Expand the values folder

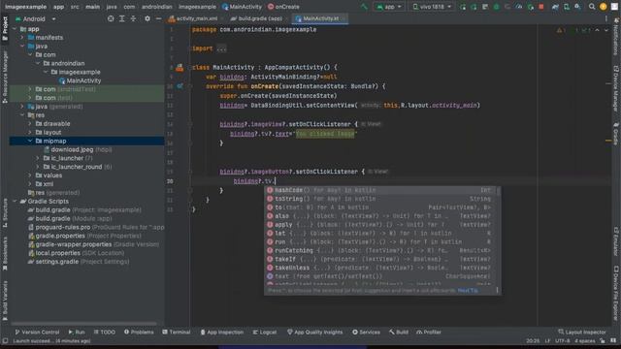click(30, 175)
